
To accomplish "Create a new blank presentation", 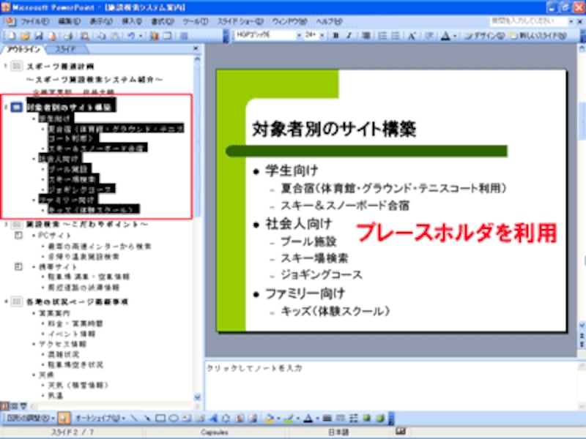I will coord(11,36).
